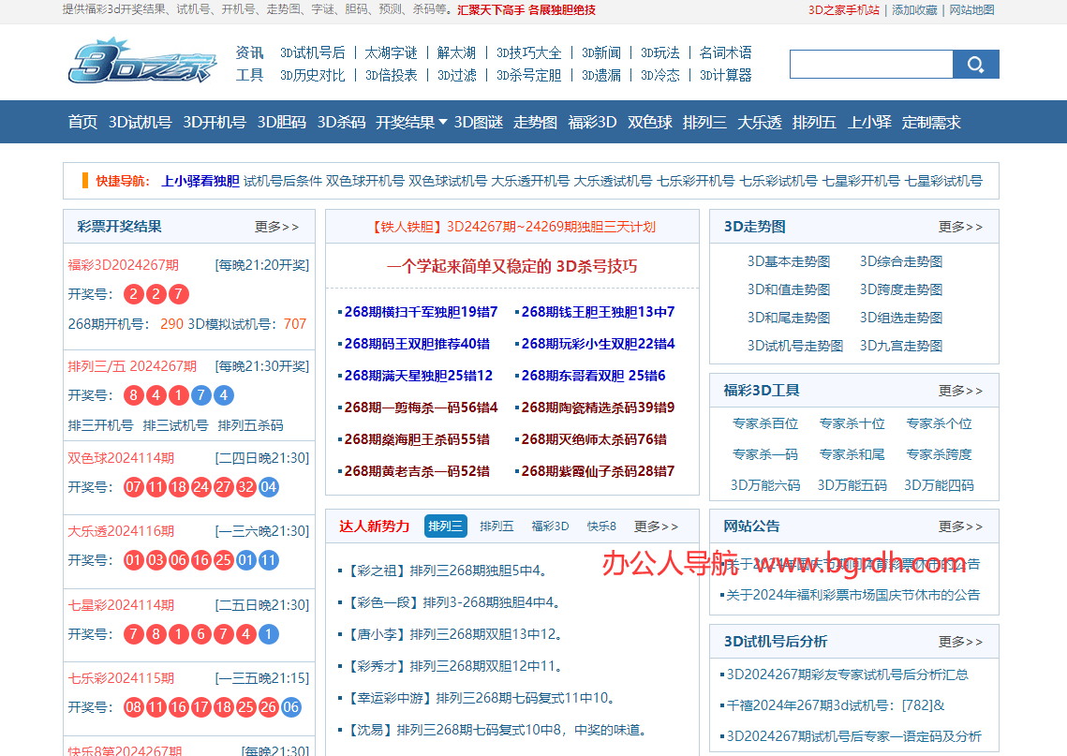The width and height of the screenshot is (1067, 756).
Task: Click the 福彩3D2024267期 result heading
Action: (x=123, y=265)
